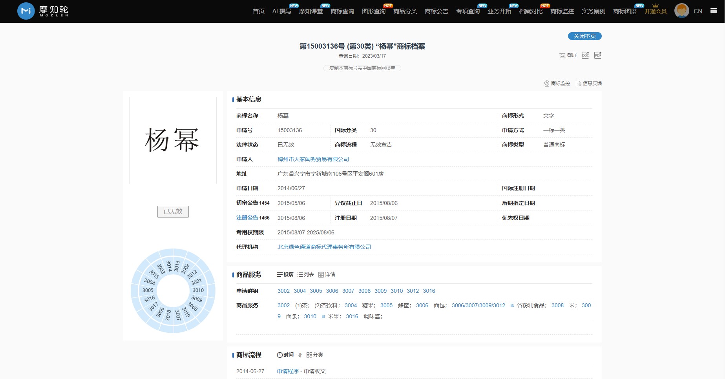Open the user avatar profile
Image resolution: width=725 pixels, height=379 pixels.
[681, 11]
